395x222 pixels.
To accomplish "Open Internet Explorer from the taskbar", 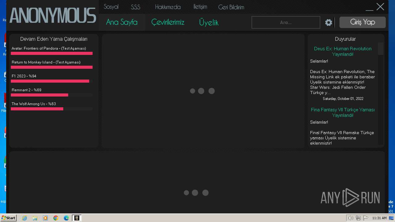I will point(24,218).
